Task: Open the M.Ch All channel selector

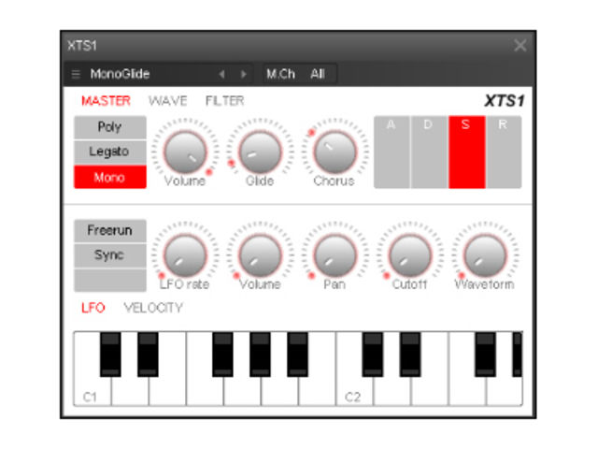Action: (x=300, y=74)
